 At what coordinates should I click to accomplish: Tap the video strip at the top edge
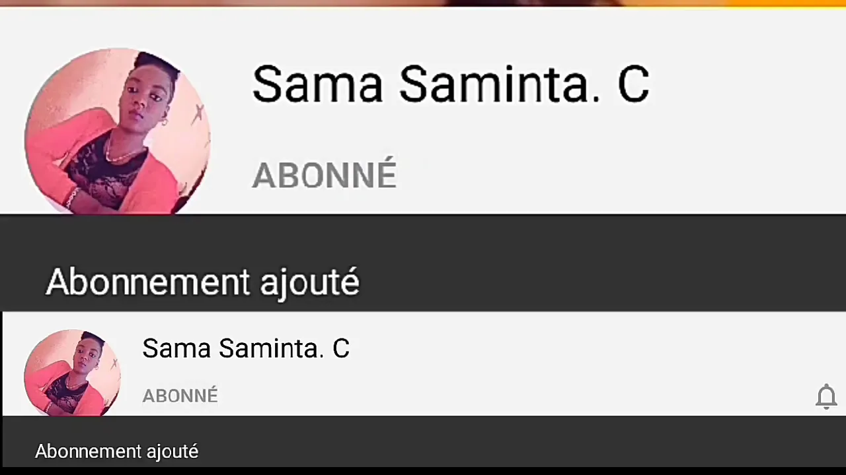[x=423, y=3]
